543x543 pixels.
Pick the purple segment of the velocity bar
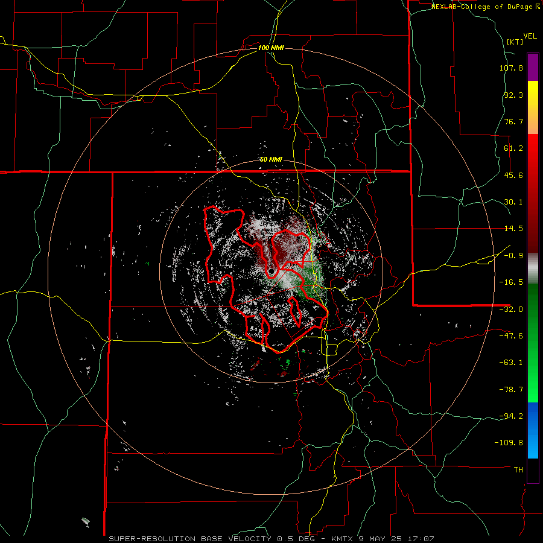point(533,67)
